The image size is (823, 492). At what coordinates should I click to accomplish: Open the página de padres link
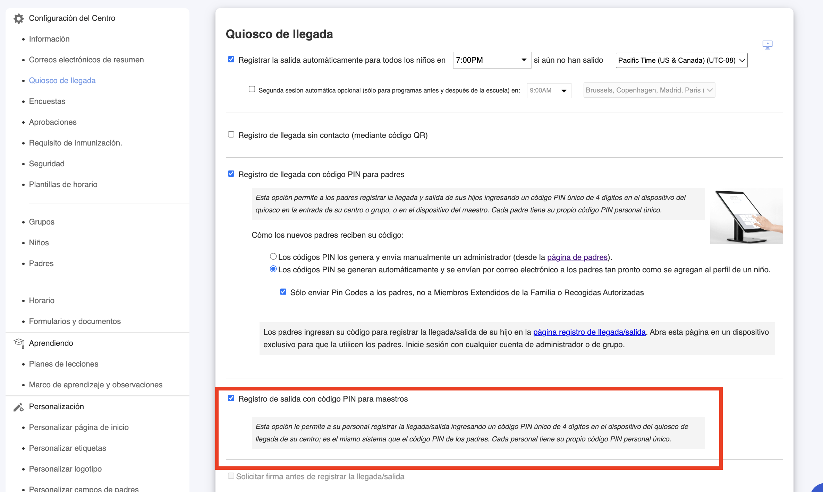coord(577,257)
